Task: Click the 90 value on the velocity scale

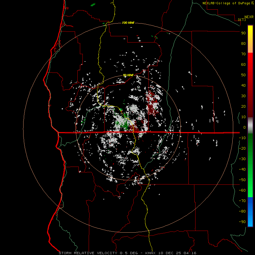Action: tap(243, 33)
